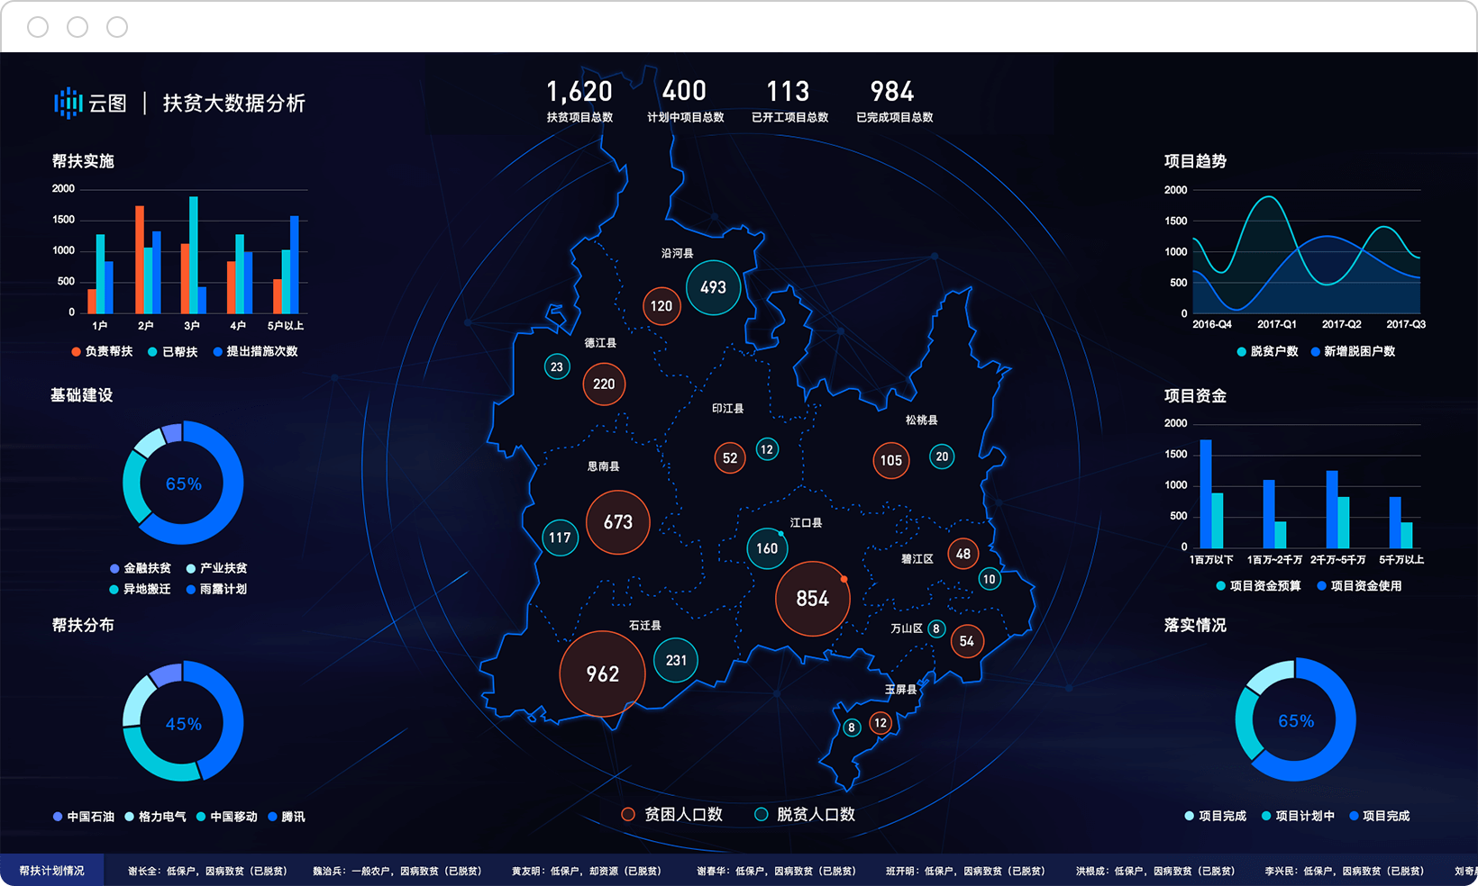Click the 962 bubble in 石迁县
Screen dimensions: 1478x886
click(602, 674)
